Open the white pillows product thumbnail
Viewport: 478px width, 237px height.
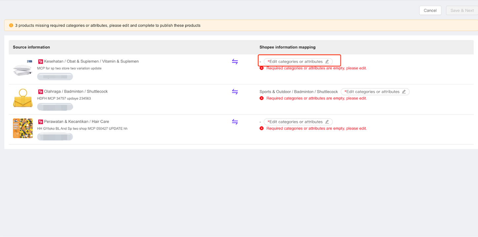coord(23,69)
